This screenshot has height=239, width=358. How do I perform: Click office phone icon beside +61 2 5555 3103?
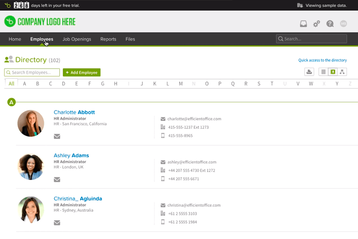coord(163,213)
